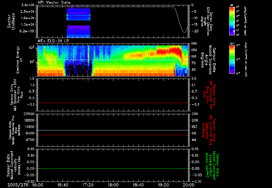Select the Model Scanner Angle degrees label
Viewport: 272px width, 188px height.
click(x=209, y=60)
